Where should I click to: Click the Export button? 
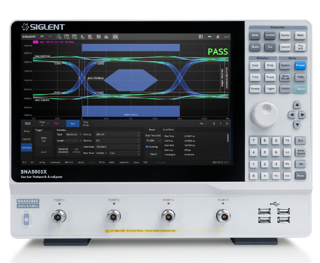pyautogui.click(x=153, y=154)
